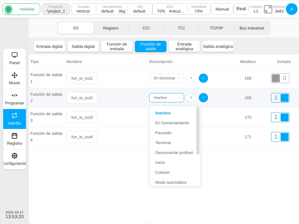This screenshot has height=224, width=299.
Task: Open the Proyecto *project_1 selector
Action: tap(56, 9)
